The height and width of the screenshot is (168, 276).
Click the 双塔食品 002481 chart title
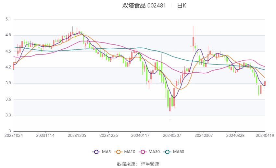144,6
